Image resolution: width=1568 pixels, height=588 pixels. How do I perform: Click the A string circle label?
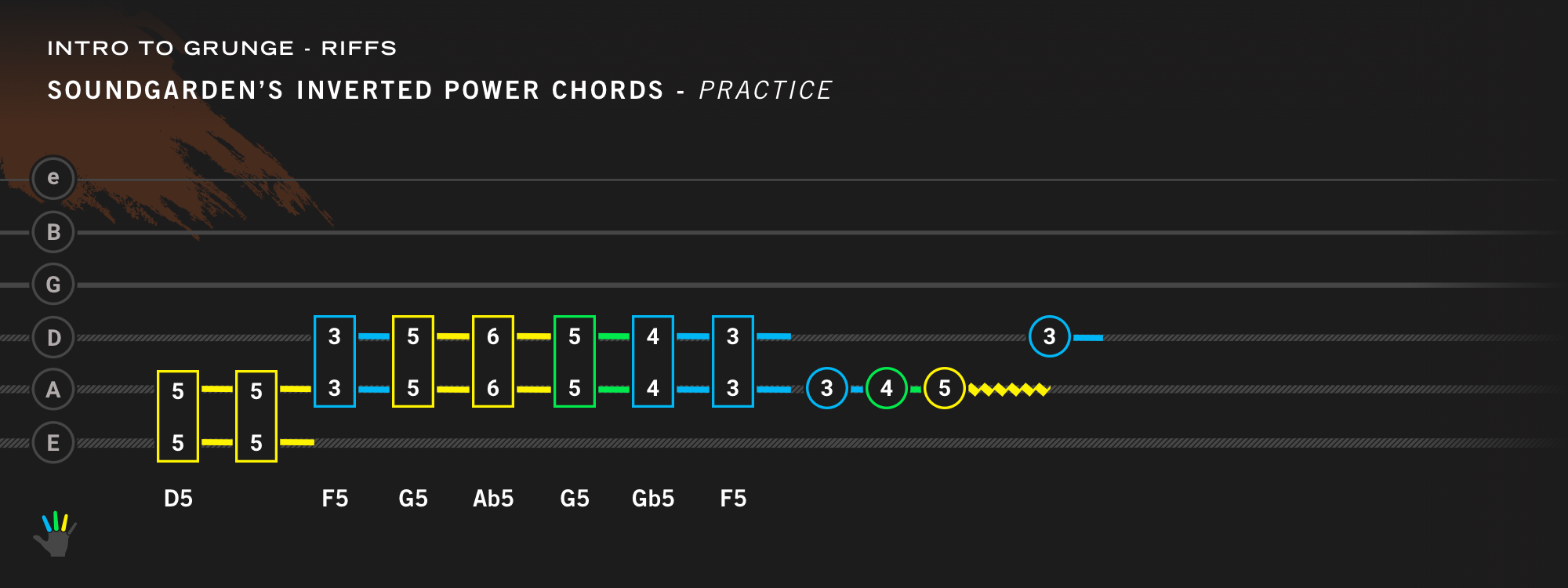click(x=53, y=390)
